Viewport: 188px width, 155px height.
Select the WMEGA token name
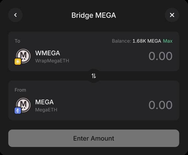click(47, 53)
